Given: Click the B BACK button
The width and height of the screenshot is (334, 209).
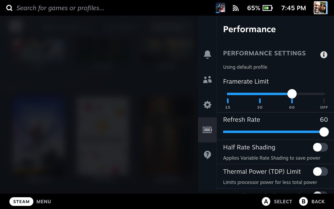Looking at the screenshot, I should (x=312, y=201).
